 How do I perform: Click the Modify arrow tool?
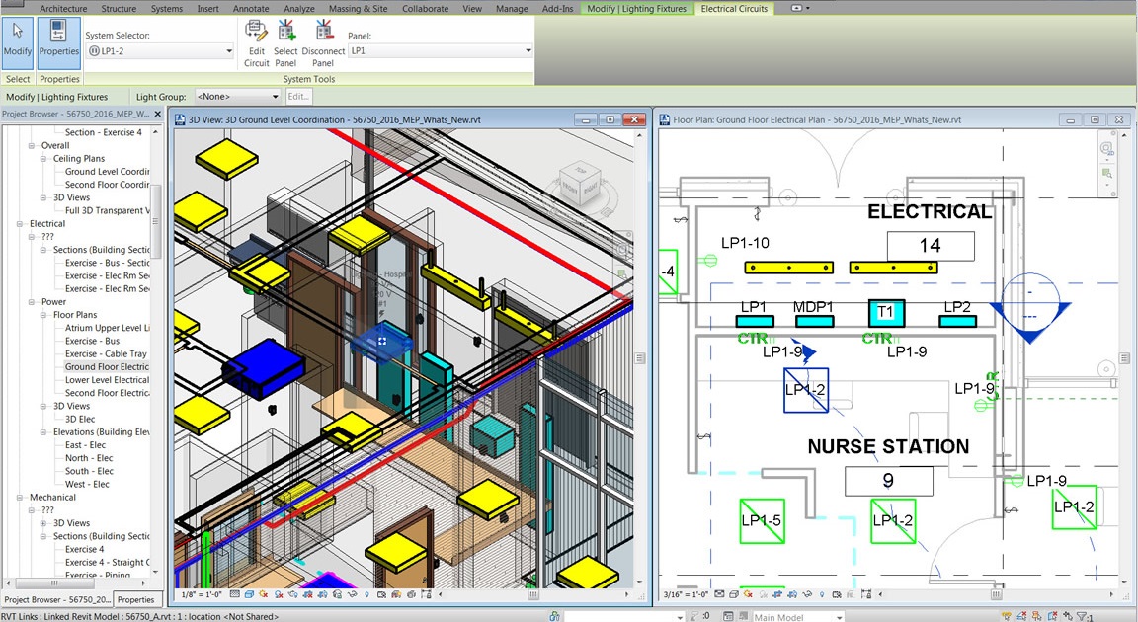(18, 41)
